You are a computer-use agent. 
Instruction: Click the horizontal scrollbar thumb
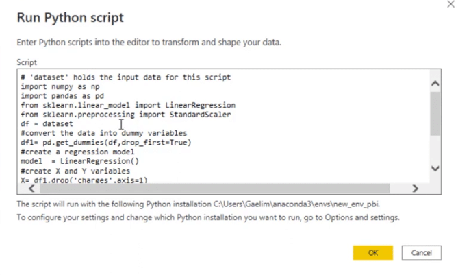pos(215,189)
